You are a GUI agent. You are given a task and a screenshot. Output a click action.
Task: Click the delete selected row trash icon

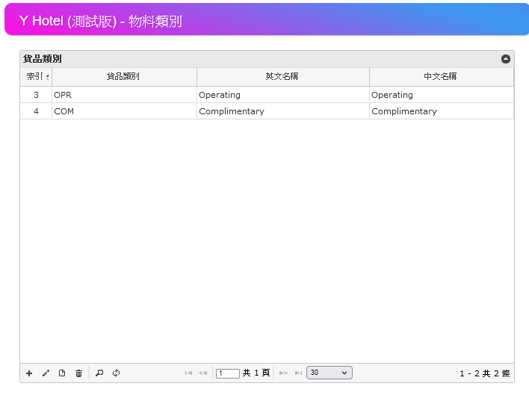(x=78, y=373)
